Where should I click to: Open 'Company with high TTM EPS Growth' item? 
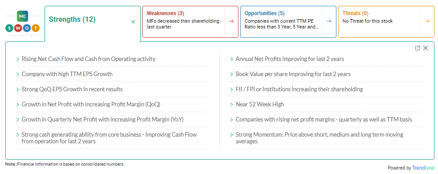coord(67,74)
